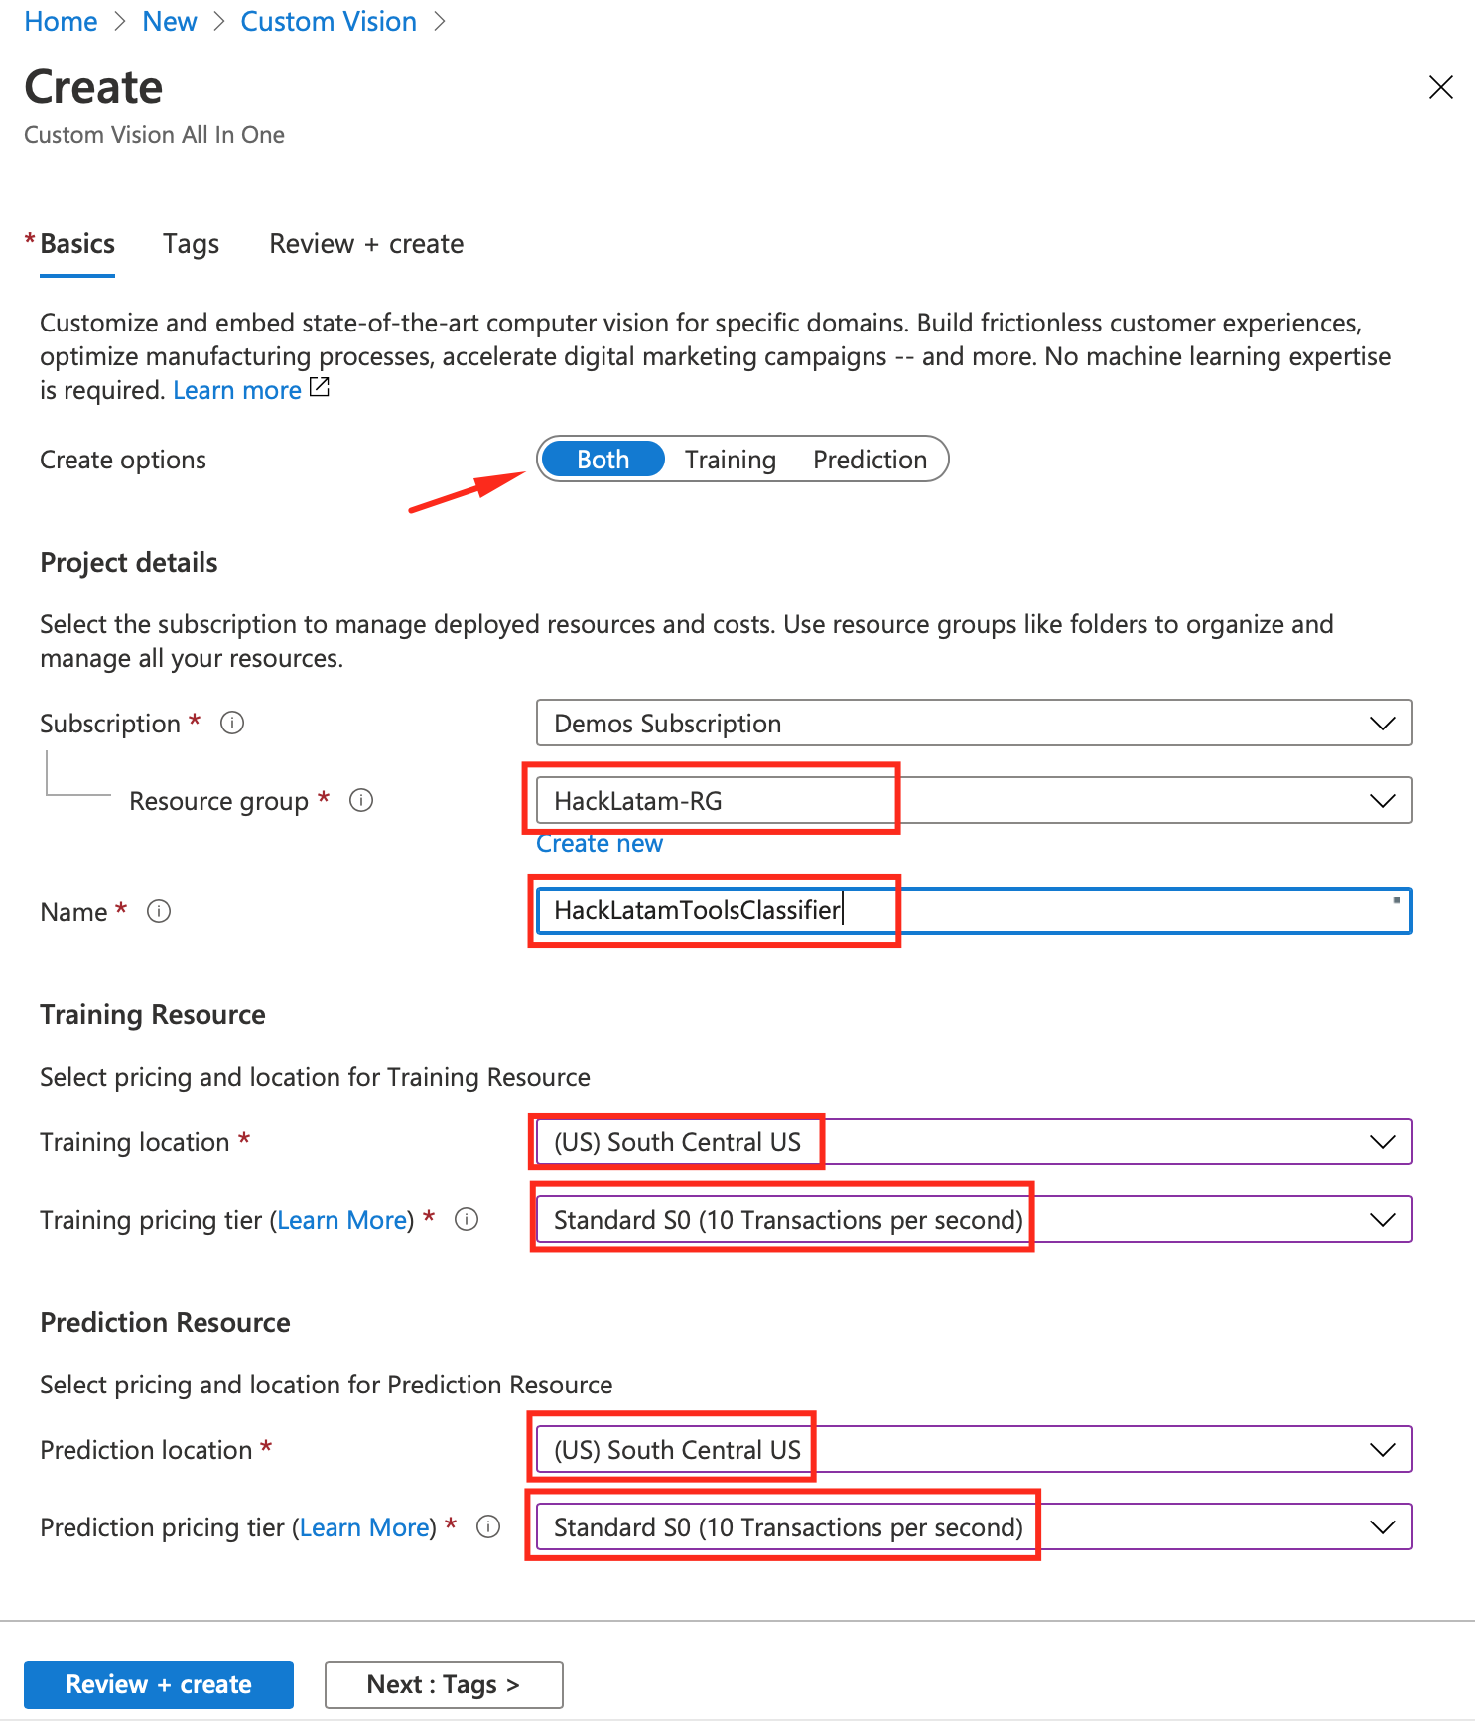The height and width of the screenshot is (1721, 1475).
Task: Switch to the Review + create tab
Action: tap(365, 243)
